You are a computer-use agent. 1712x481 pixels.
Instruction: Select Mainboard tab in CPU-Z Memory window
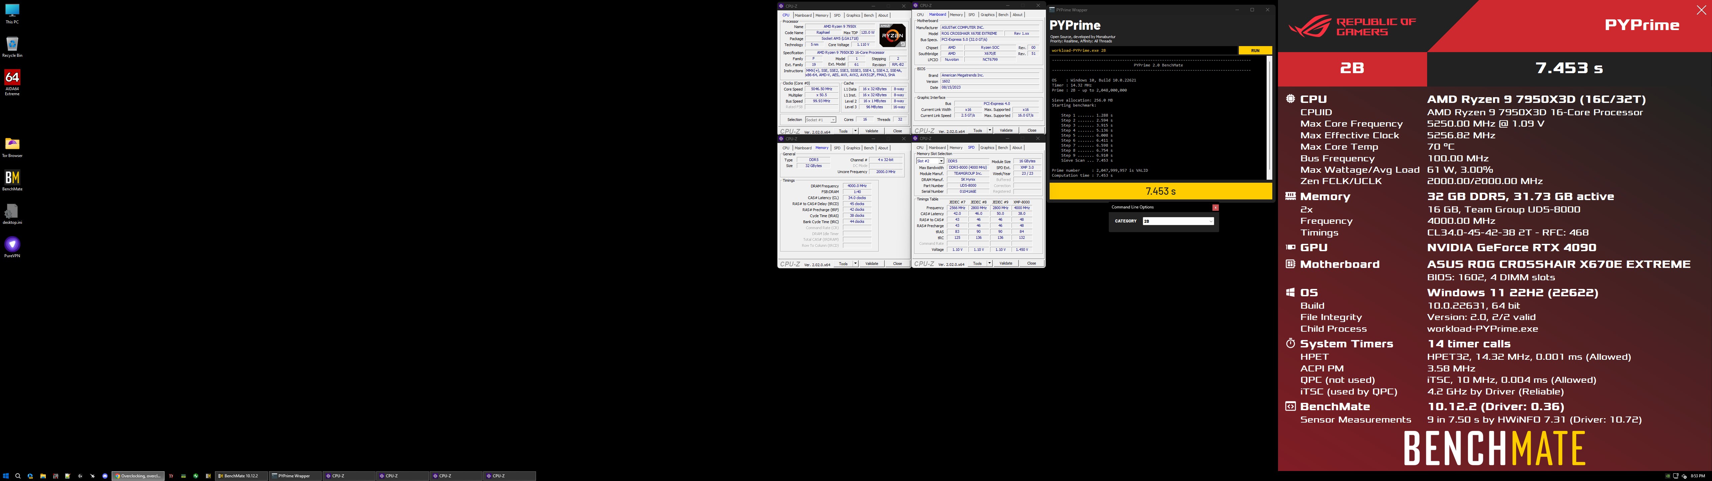(804, 148)
